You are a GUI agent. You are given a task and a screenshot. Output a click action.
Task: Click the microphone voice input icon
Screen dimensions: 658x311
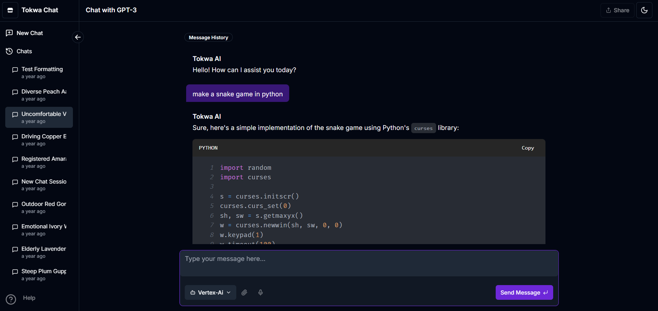pos(260,292)
